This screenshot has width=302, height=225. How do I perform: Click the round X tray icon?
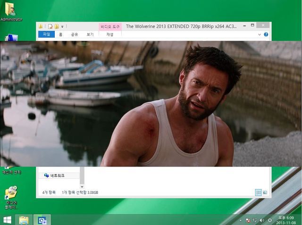pos(270,220)
